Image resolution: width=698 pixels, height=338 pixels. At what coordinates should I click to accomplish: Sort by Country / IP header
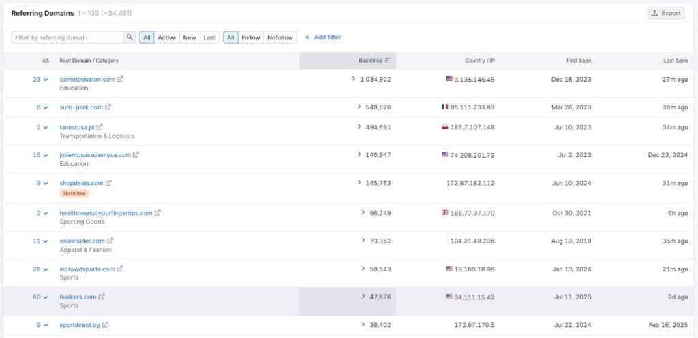pos(480,61)
